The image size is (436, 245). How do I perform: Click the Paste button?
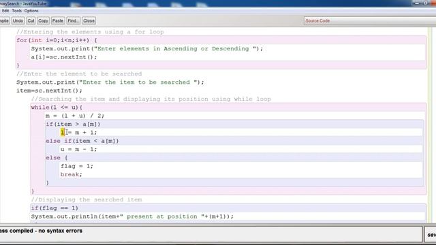click(57, 21)
